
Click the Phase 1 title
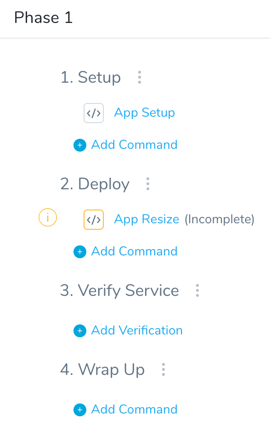pos(44,17)
